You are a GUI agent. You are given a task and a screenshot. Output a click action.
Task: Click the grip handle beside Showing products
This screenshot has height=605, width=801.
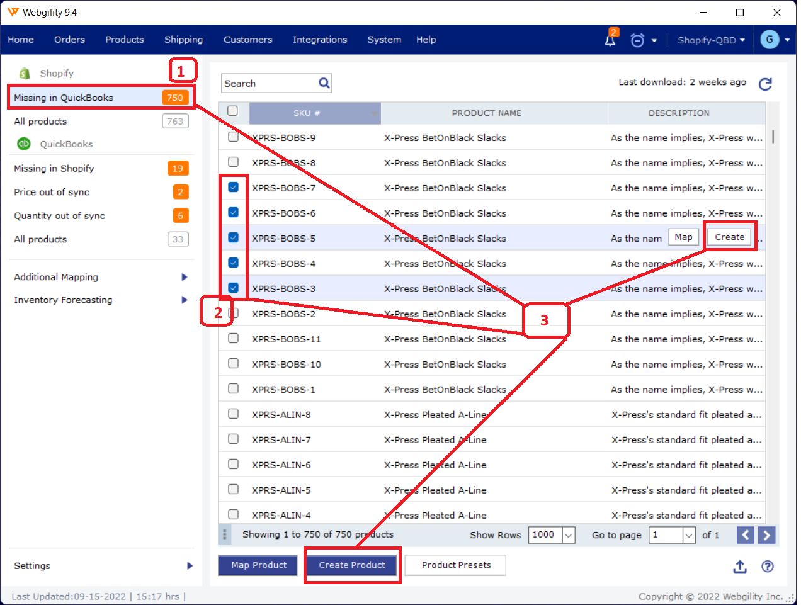coord(224,534)
